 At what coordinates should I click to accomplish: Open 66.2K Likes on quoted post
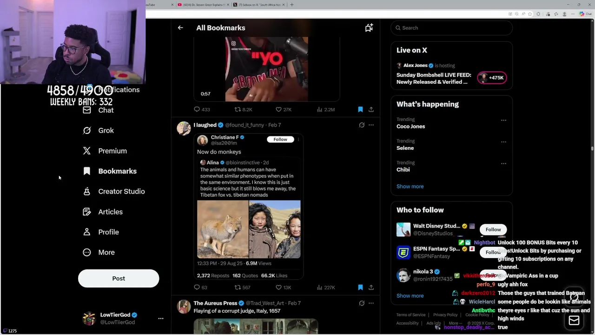(x=274, y=275)
